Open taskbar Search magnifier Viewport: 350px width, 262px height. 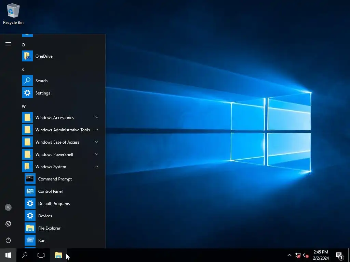25,255
